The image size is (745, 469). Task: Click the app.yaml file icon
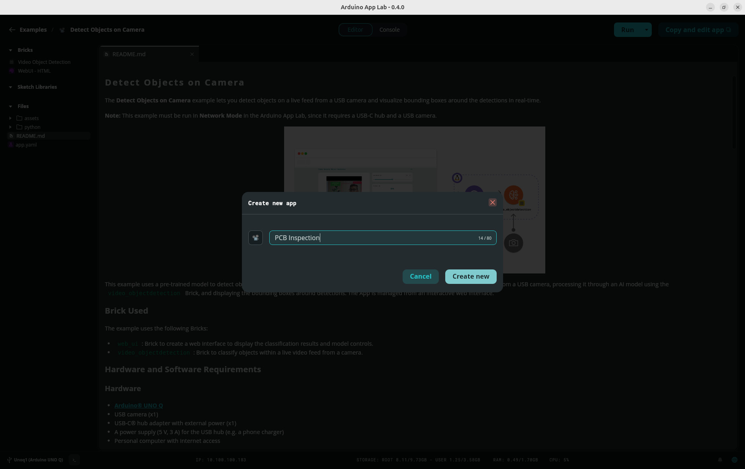(x=11, y=145)
